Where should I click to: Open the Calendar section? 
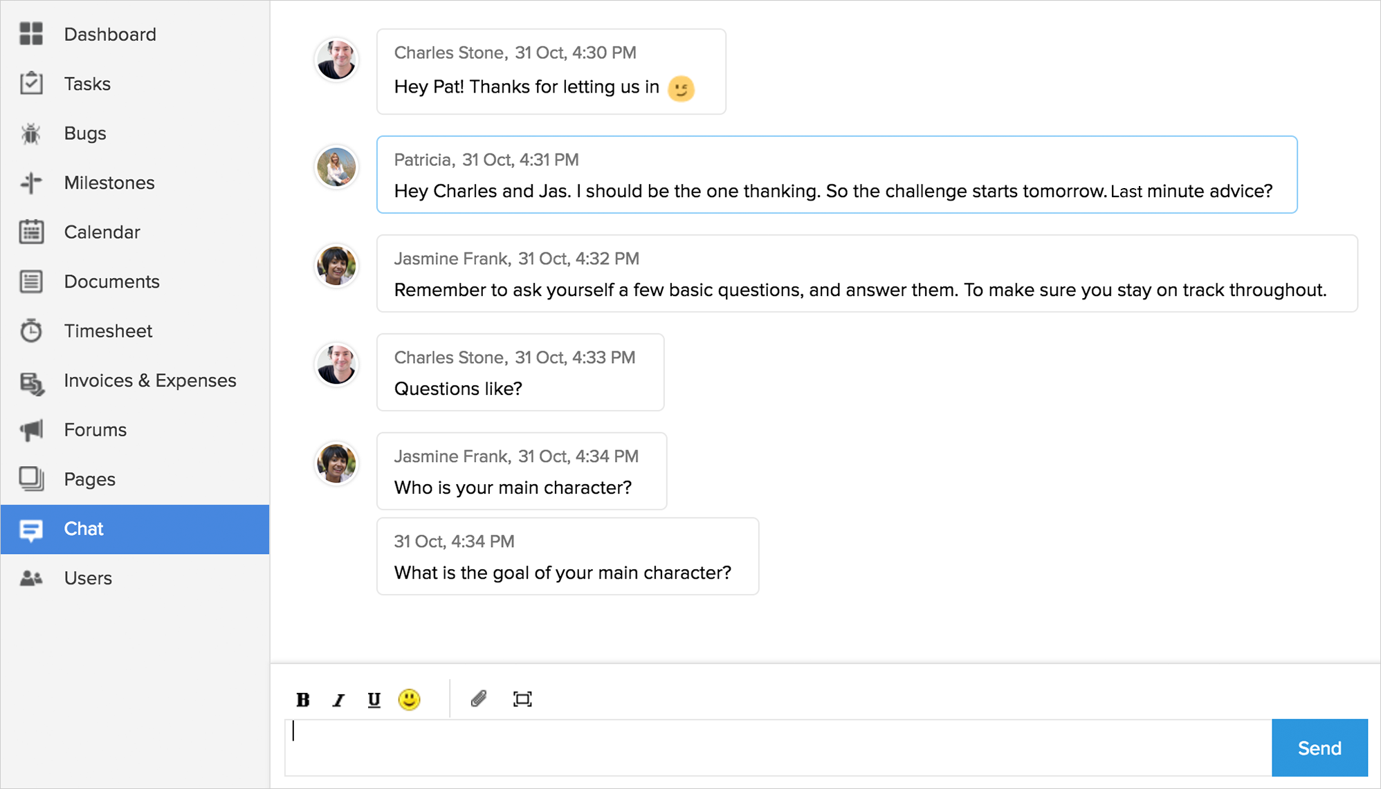[x=102, y=232]
